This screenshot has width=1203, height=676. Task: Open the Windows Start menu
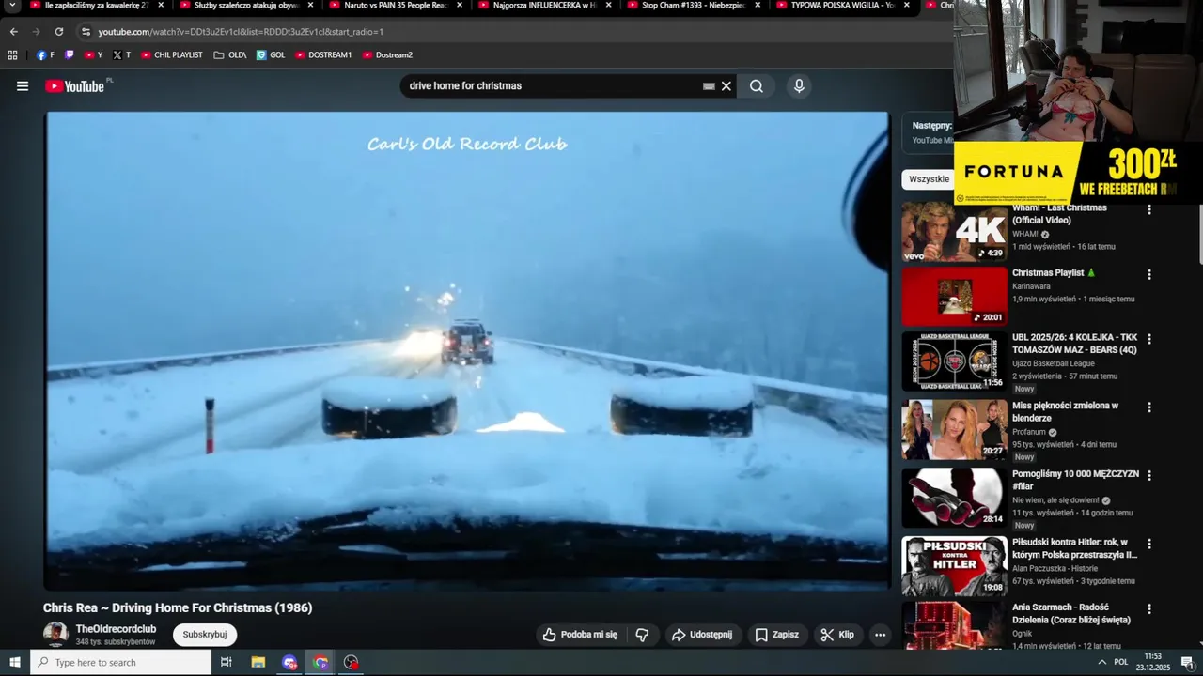[15, 662]
